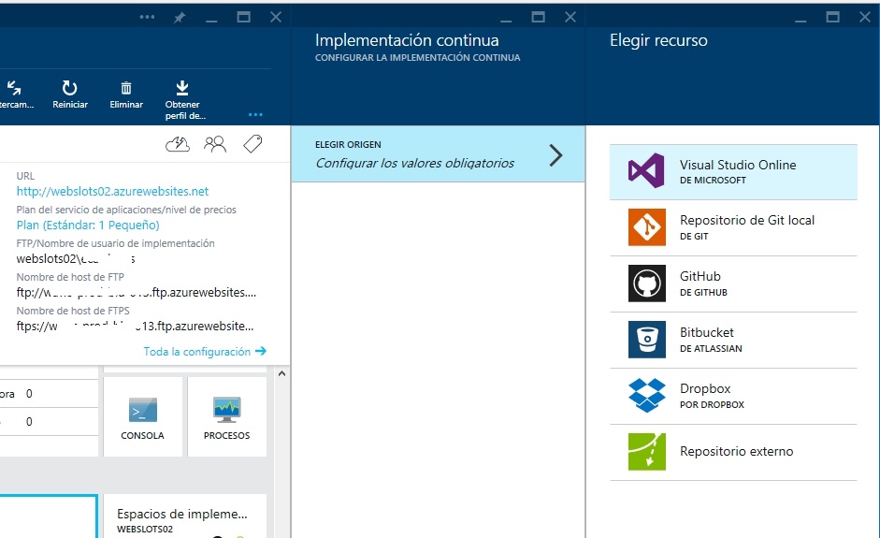Choose Repositorio externo option
The image size is (880, 538).
[x=733, y=452]
